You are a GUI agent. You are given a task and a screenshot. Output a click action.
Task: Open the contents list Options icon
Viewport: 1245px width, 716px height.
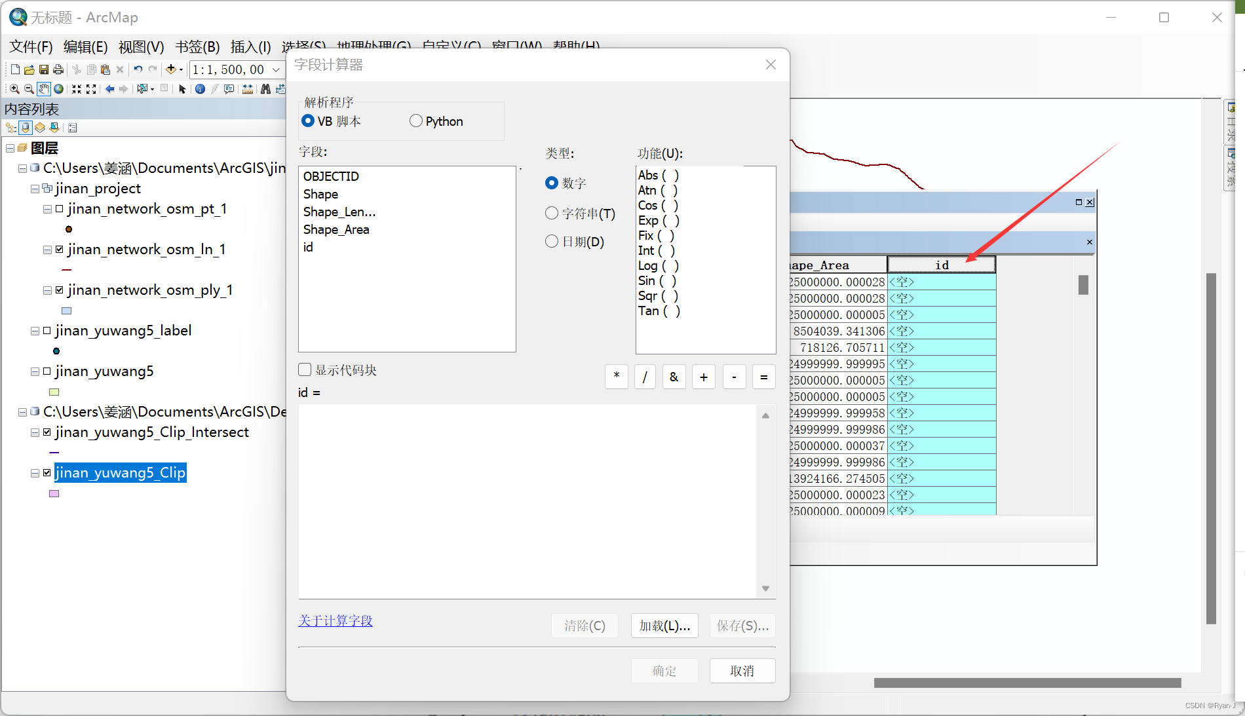tap(72, 128)
